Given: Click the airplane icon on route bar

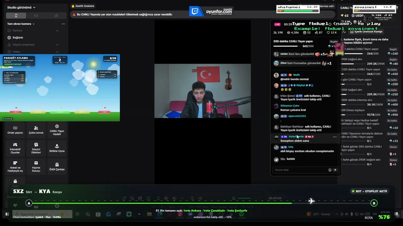Looking at the screenshot, I should [x=312, y=201].
